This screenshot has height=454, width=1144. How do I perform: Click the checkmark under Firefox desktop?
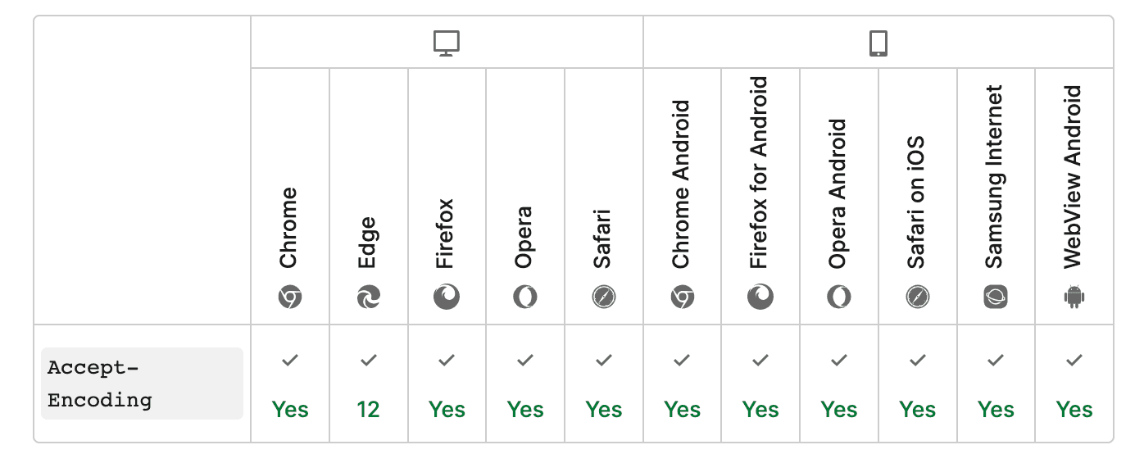(447, 360)
